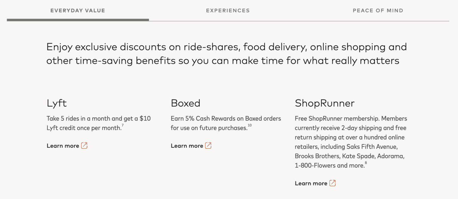Switch to the PEACE OF MIND tab
This screenshot has height=199, width=458.
(378, 10)
